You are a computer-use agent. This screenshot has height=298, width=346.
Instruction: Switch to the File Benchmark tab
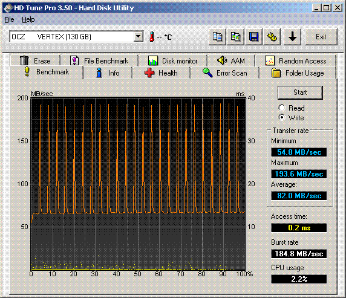[x=99, y=60]
